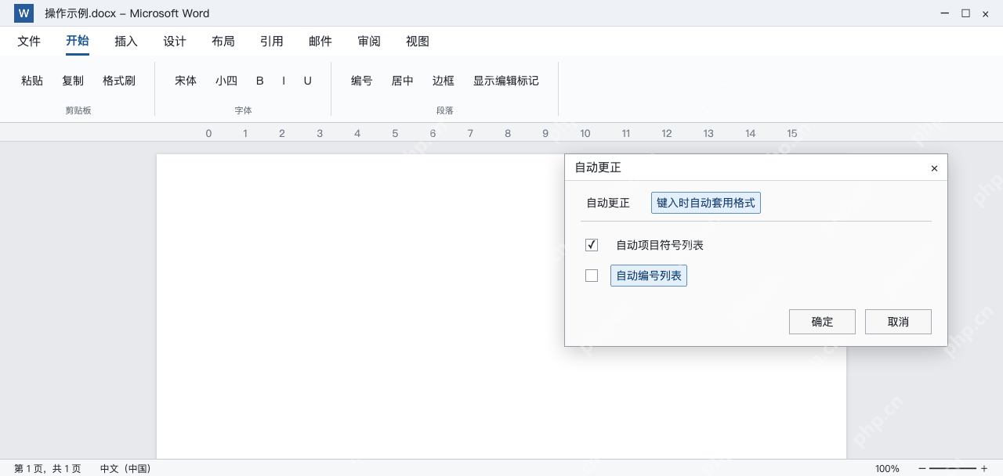Image resolution: width=1003 pixels, height=476 pixels.
Task: Switch to the 开始 ribbon tab
Action: pyautogui.click(x=78, y=41)
